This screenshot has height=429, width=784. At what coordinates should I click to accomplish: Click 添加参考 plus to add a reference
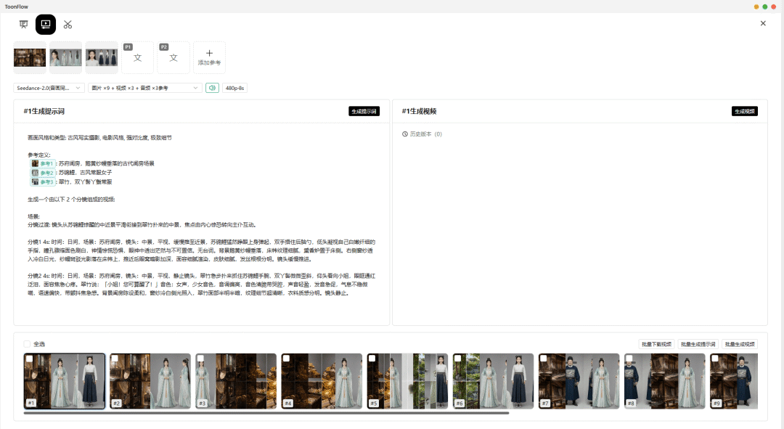pyautogui.click(x=210, y=57)
